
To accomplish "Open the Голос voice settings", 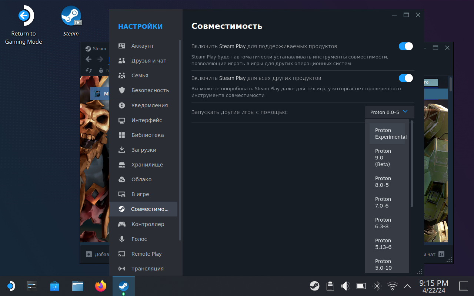I will click(x=143, y=239).
